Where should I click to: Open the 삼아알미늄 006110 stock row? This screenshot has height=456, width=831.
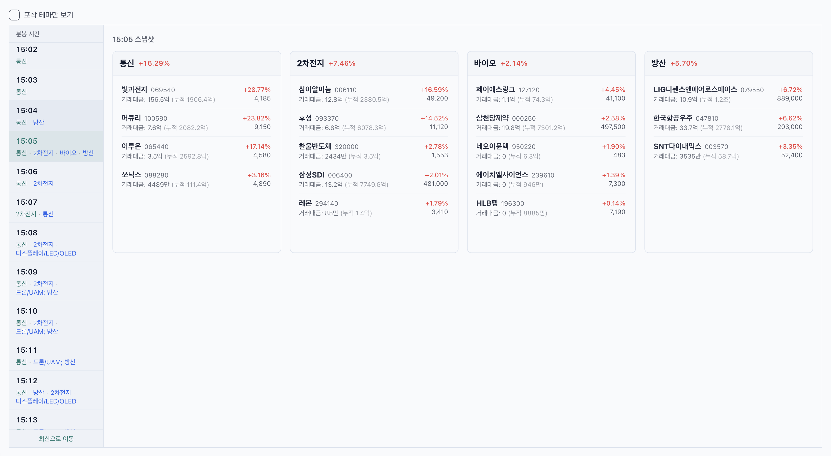(373, 94)
